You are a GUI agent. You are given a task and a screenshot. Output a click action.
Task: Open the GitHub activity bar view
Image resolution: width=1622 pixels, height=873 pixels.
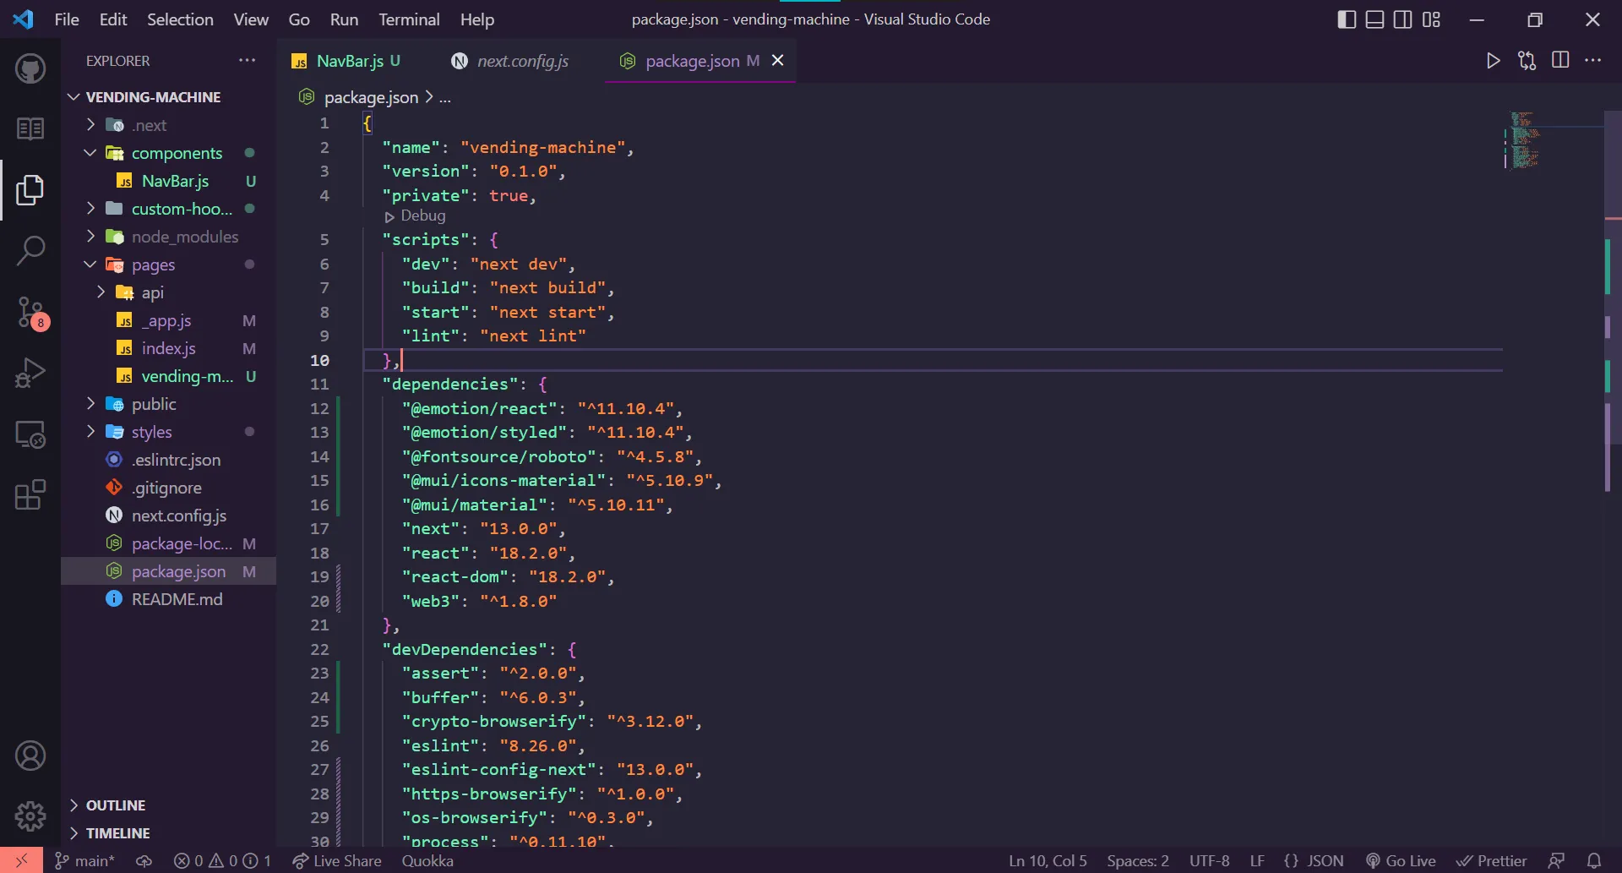tap(30, 68)
